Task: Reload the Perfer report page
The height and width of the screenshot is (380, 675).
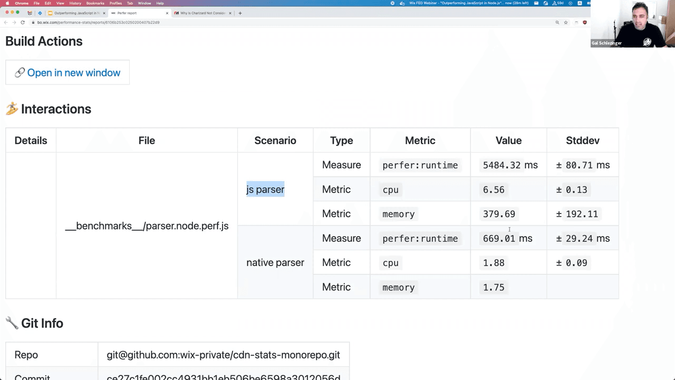Action: click(23, 22)
